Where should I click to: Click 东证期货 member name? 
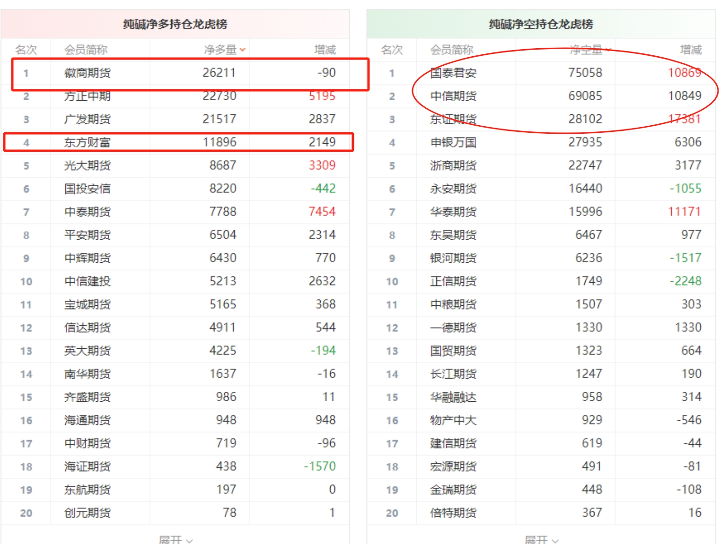[x=453, y=119]
